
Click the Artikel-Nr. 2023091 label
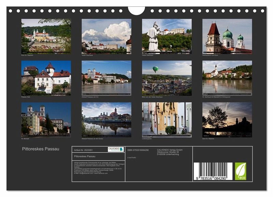[83, 150]
